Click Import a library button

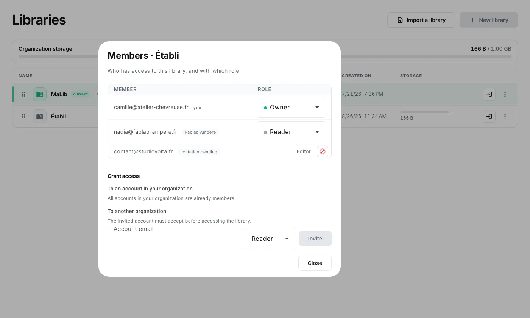pos(421,20)
